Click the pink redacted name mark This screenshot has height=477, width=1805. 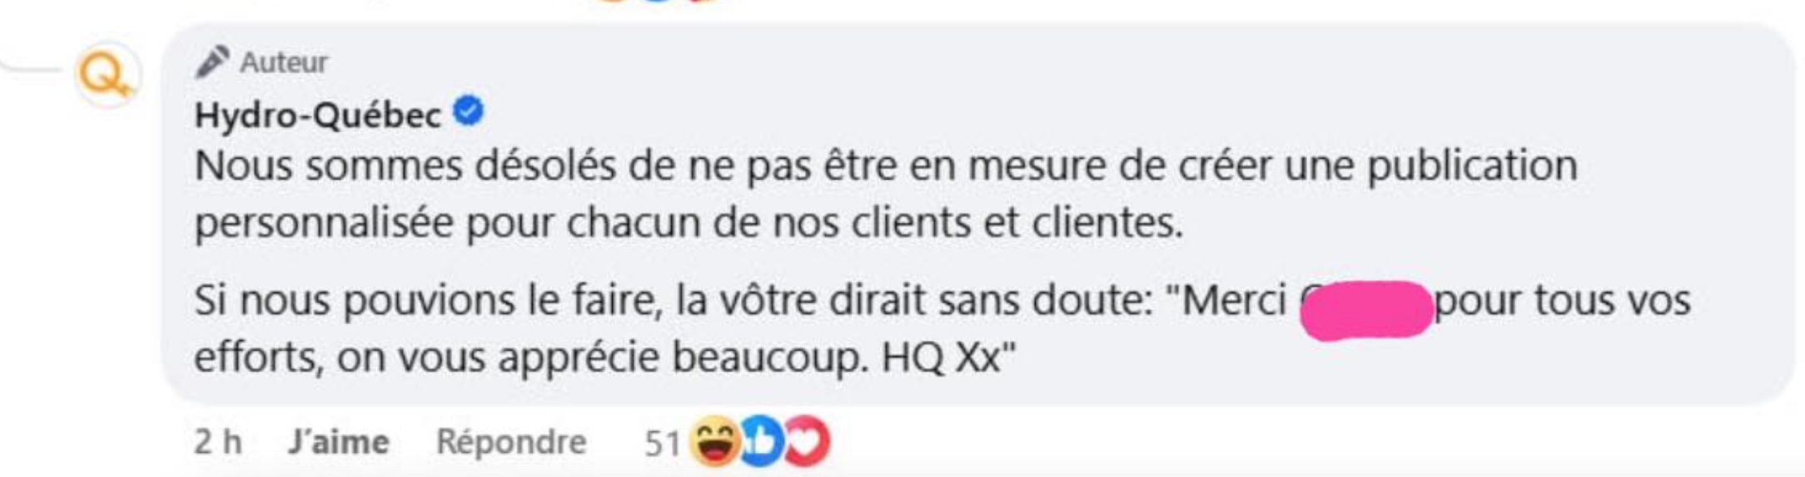click(1367, 310)
